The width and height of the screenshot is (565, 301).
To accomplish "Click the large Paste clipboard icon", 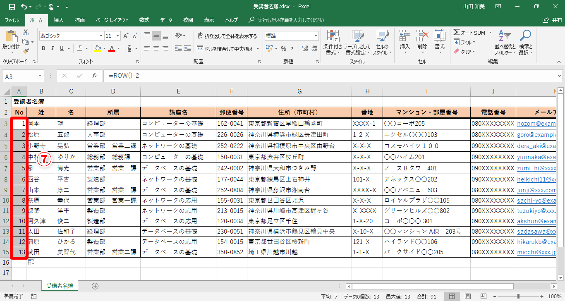I will pos(11,36).
